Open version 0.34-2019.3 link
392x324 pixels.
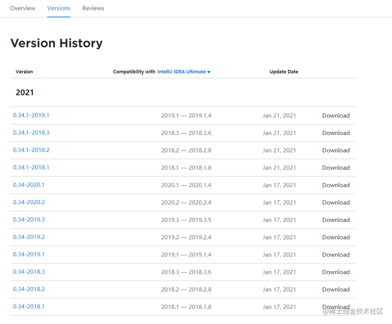(29, 220)
